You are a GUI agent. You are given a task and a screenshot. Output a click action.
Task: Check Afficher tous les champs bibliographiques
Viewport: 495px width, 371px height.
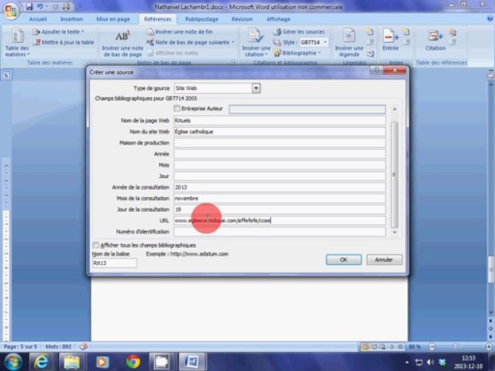96,245
